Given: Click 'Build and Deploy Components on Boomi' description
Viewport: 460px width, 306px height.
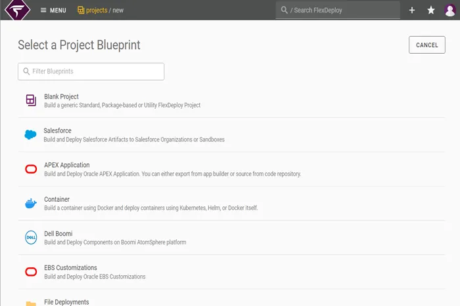Looking at the screenshot, I should click(x=115, y=242).
